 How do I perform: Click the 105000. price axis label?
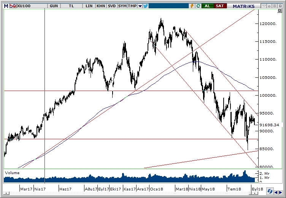(x=268, y=77)
